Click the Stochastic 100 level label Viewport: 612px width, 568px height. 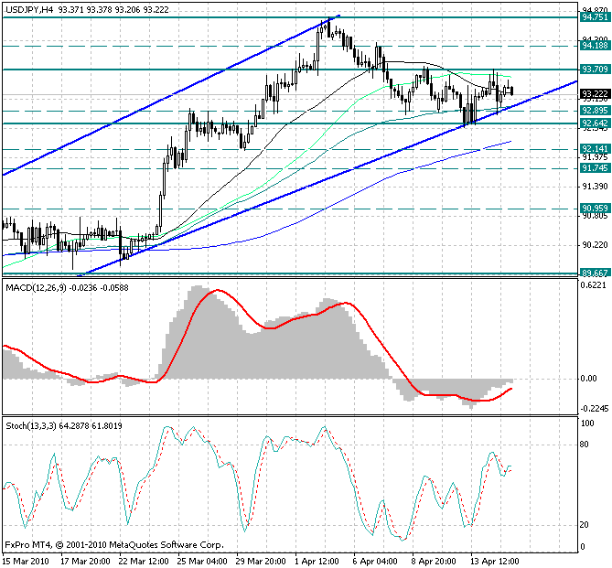[x=587, y=423]
